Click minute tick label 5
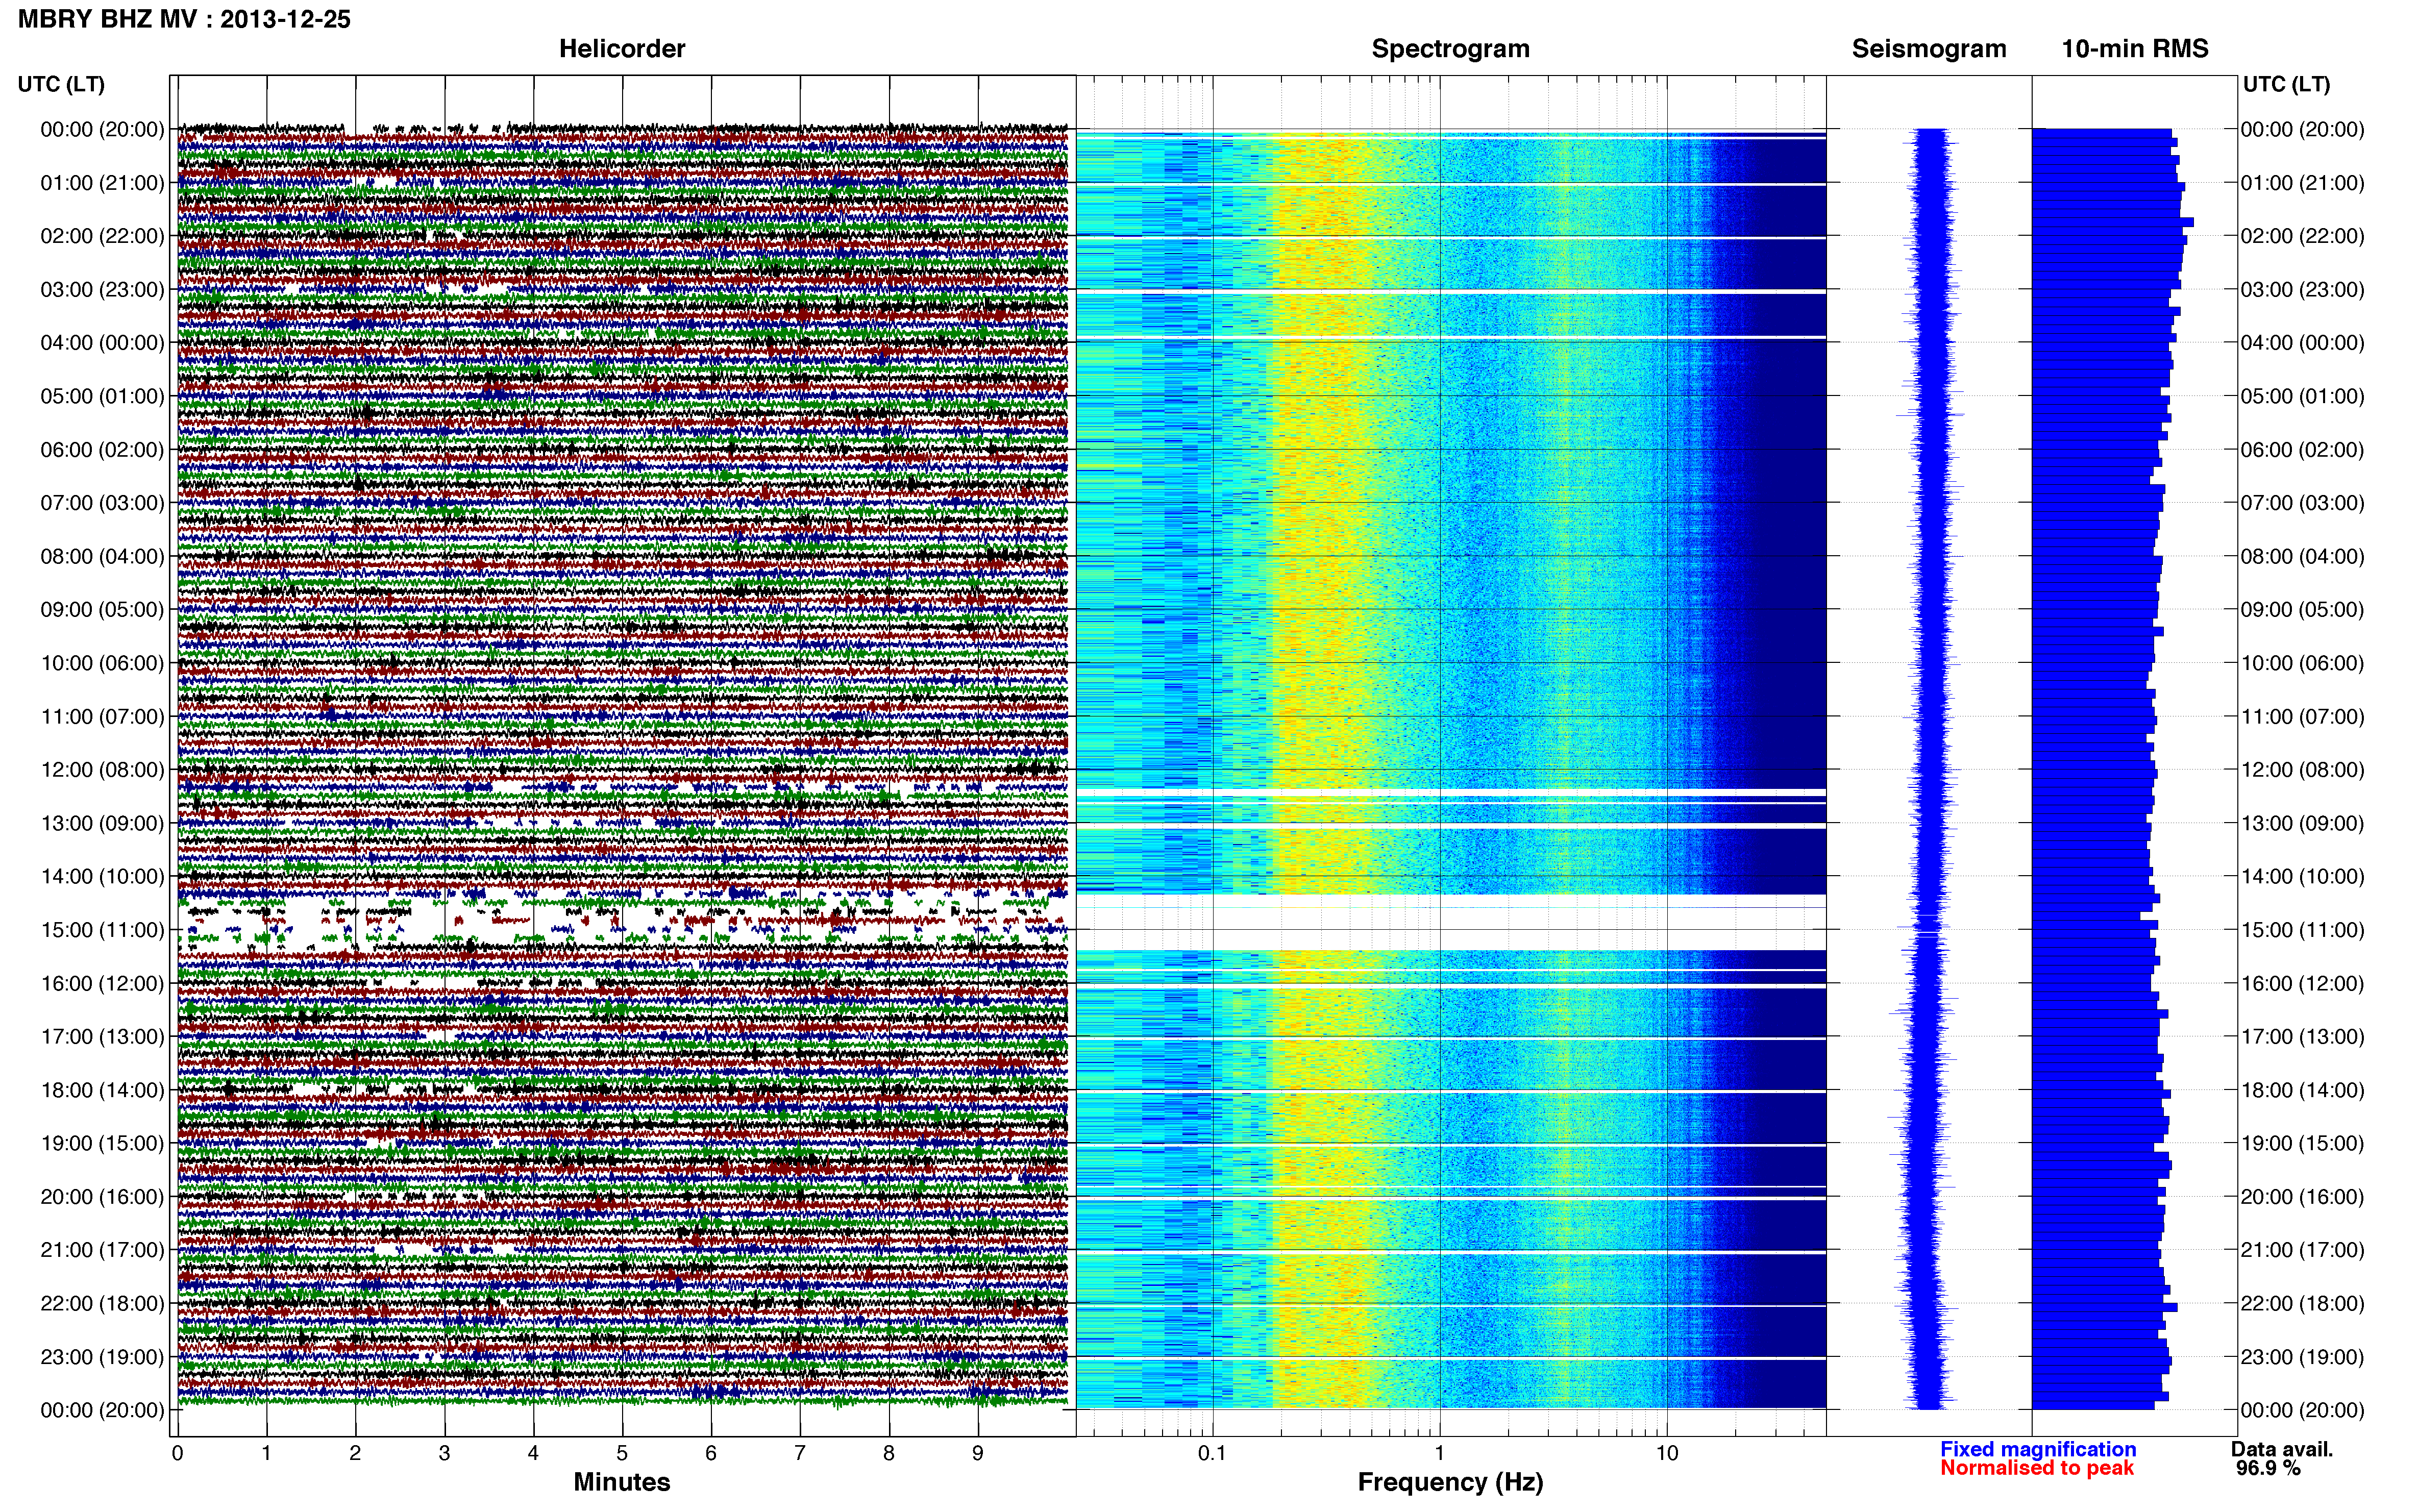The image size is (2419, 1512). point(622,1453)
